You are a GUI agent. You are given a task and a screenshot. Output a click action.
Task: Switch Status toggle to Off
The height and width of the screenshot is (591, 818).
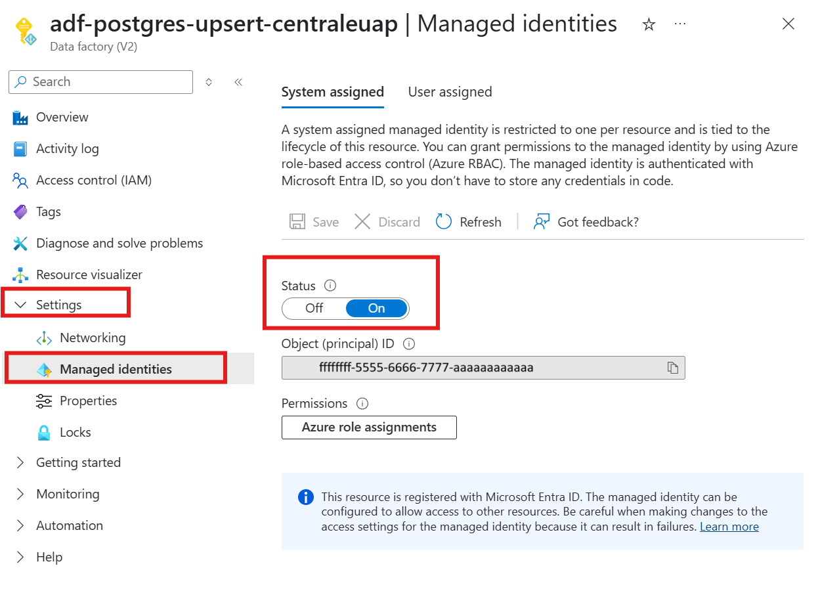click(314, 308)
